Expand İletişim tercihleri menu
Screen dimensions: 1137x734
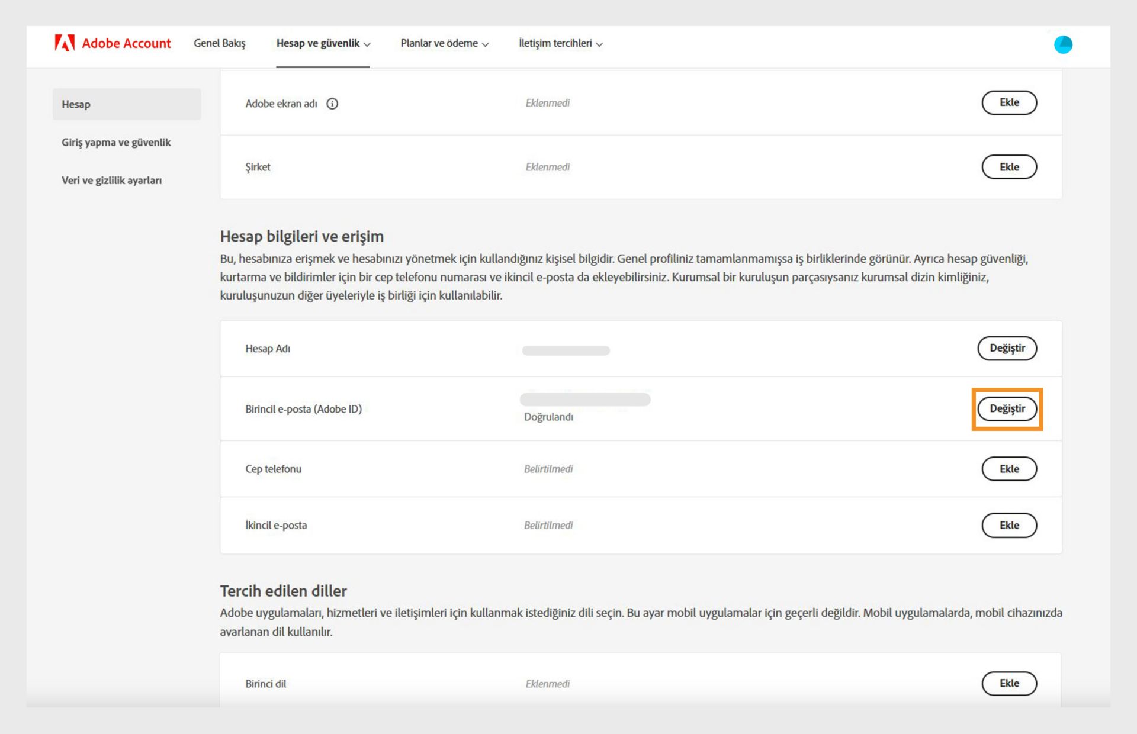click(x=560, y=43)
